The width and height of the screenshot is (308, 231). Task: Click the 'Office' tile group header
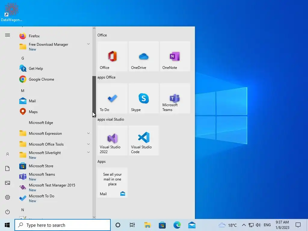[x=102, y=35]
